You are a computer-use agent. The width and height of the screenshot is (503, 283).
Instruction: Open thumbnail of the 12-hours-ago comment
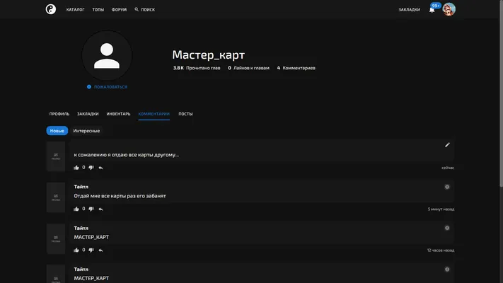click(x=56, y=238)
